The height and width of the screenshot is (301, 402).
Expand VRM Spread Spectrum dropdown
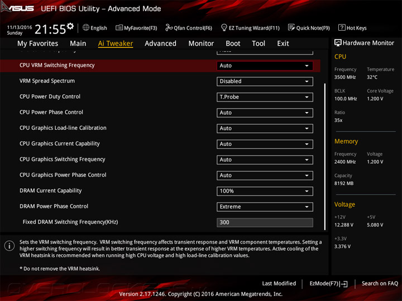click(265, 81)
